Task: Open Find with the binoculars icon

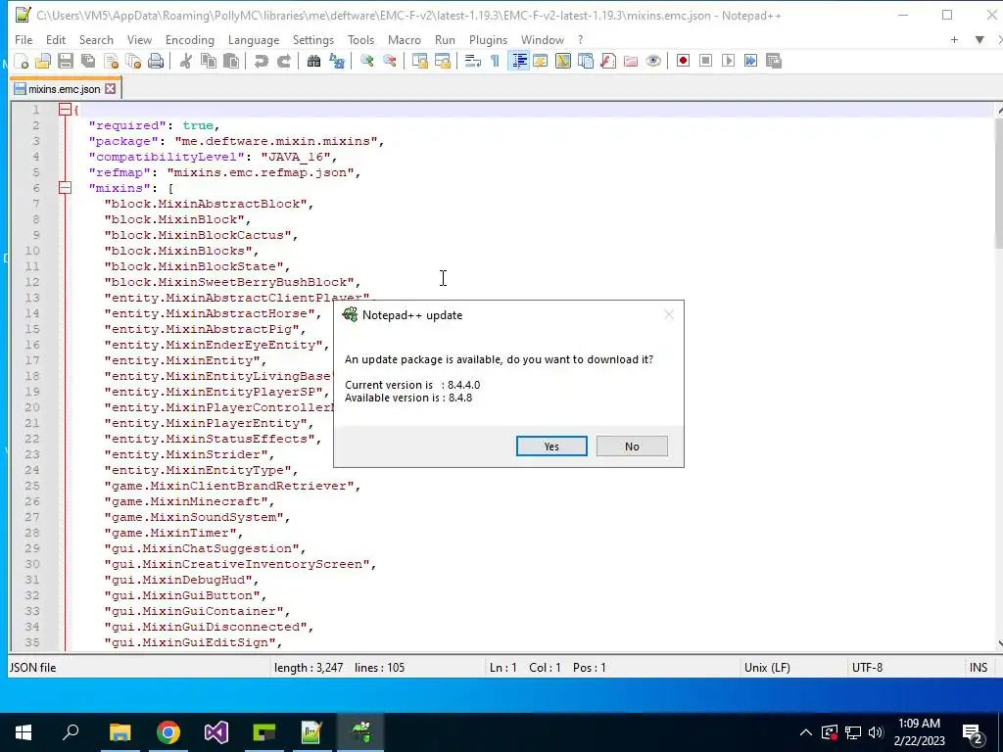Action: pos(313,61)
